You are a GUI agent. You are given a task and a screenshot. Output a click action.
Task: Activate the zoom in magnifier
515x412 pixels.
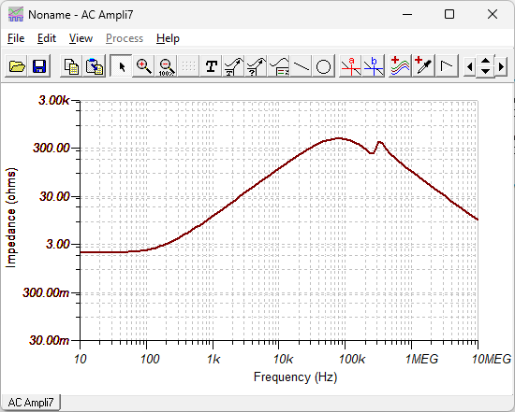tap(144, 66)
